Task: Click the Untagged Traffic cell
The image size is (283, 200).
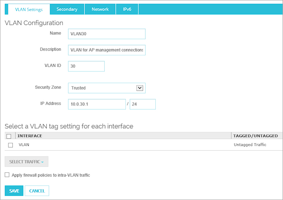Action: [x=250, y=145]
